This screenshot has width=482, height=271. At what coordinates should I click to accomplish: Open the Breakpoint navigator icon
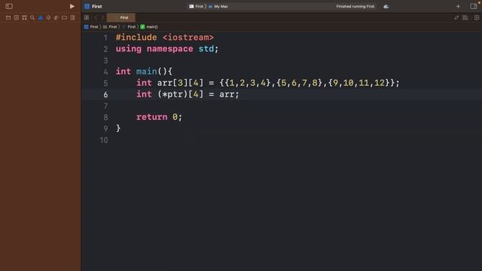[x=64, y=18]
